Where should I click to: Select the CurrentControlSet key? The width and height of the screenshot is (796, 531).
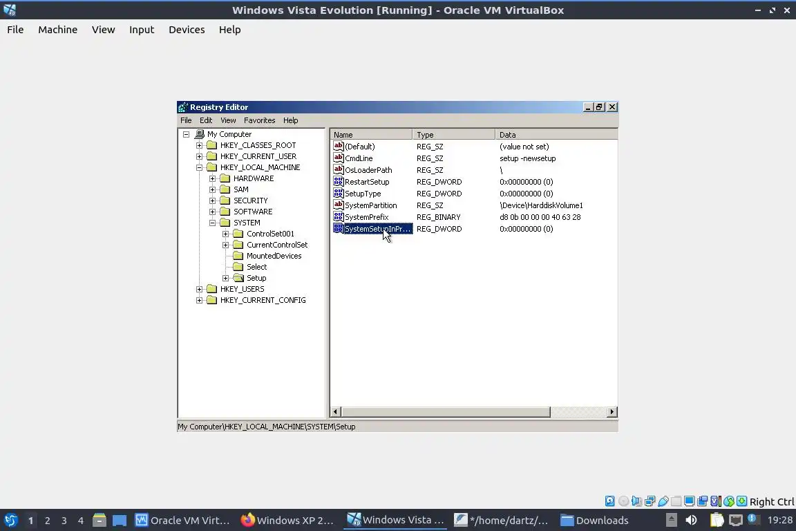[277, 245]
